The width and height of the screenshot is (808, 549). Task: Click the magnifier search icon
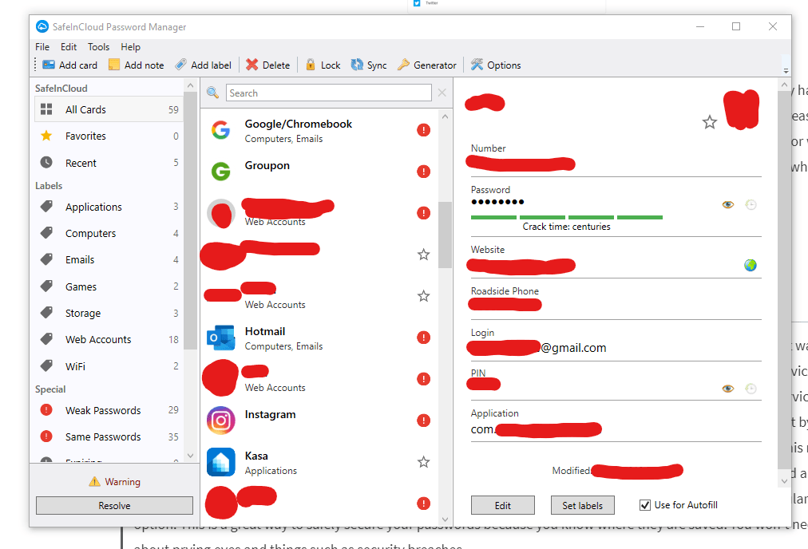coord(212,93)
